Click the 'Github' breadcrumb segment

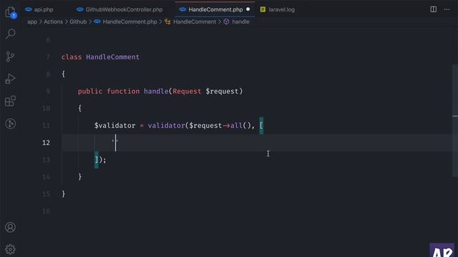click(x=78, y=22)
